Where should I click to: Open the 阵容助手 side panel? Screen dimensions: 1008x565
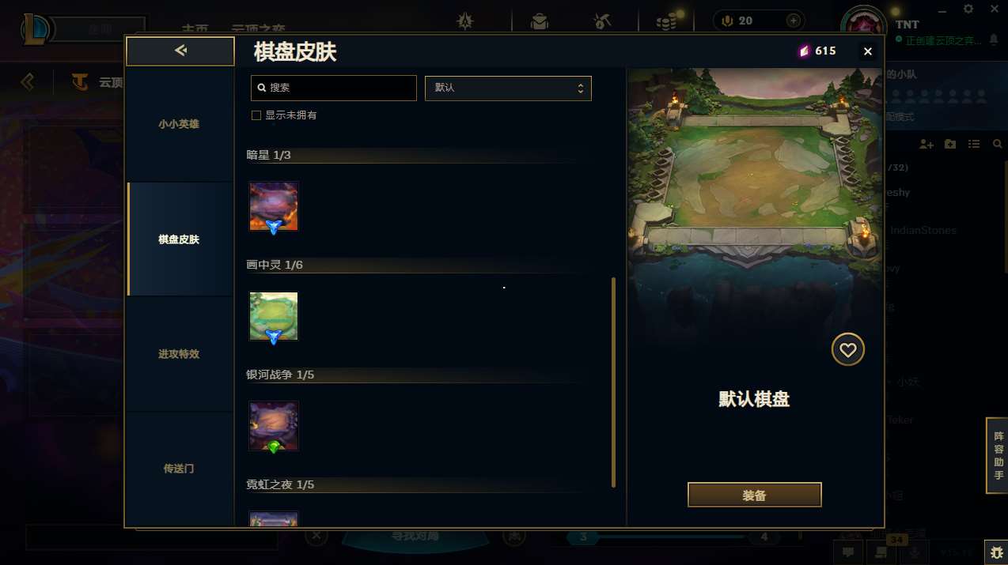click(998, 455)
